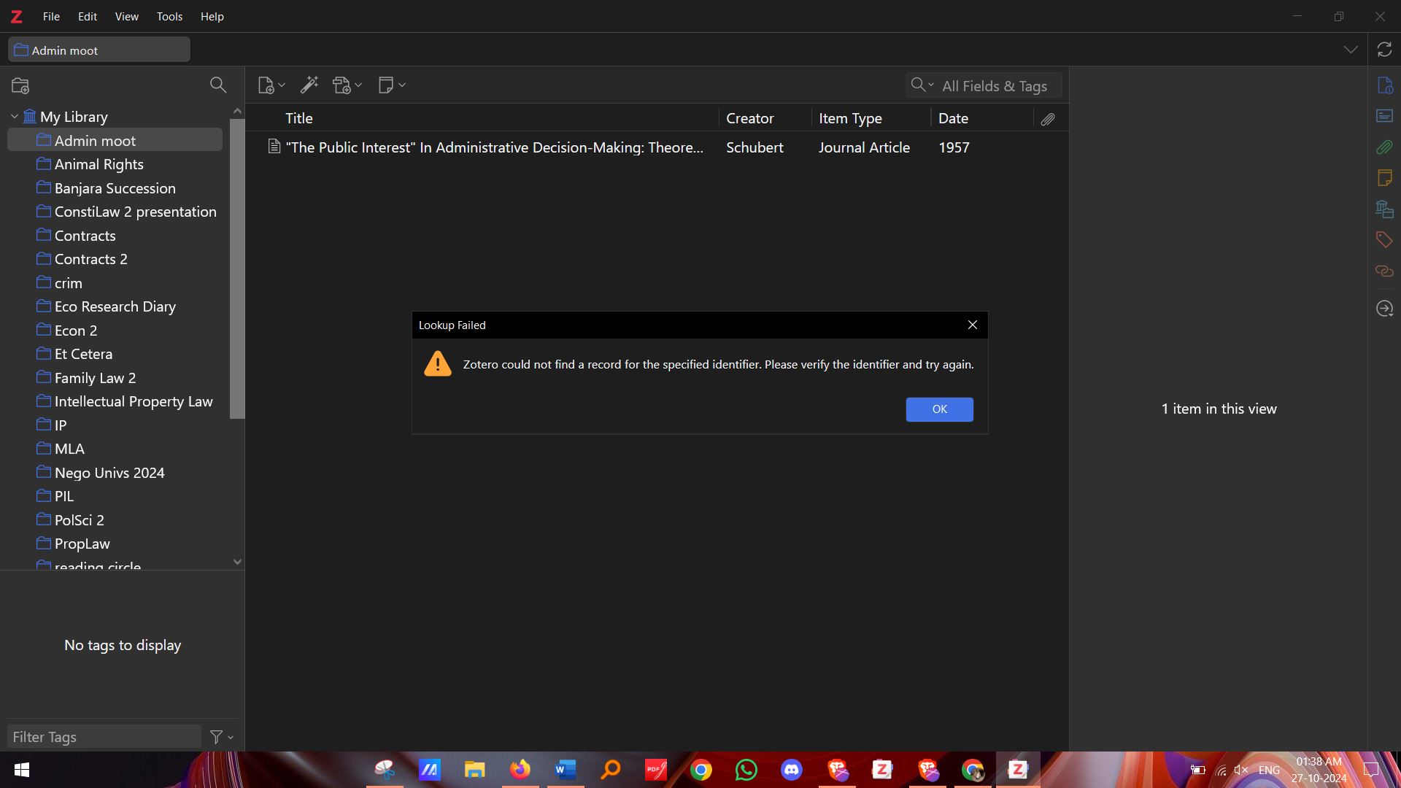Click the New Note toolbar icon

click(387, 85)
